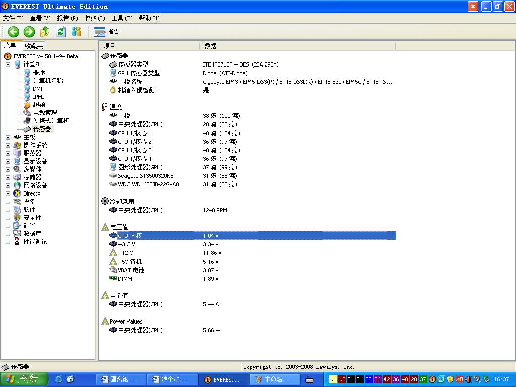516x387 pixels.
Task: Select the 软件 tree item
Action: point(29,210)
